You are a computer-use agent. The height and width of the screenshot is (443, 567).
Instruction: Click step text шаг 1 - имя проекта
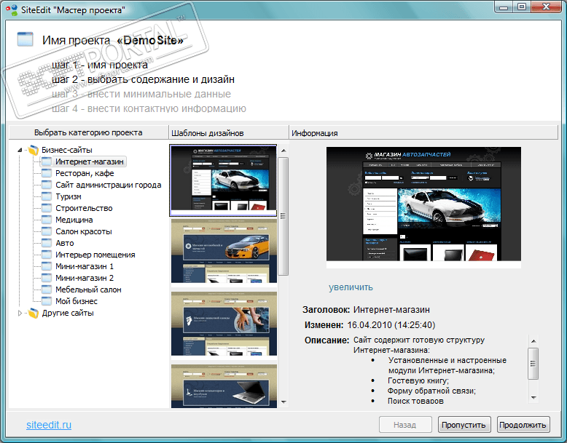click(x=100, y=65)
